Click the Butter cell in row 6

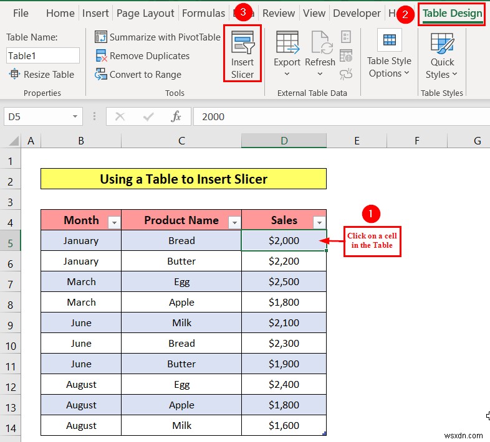pyautogui.click(x=181, y=261)
